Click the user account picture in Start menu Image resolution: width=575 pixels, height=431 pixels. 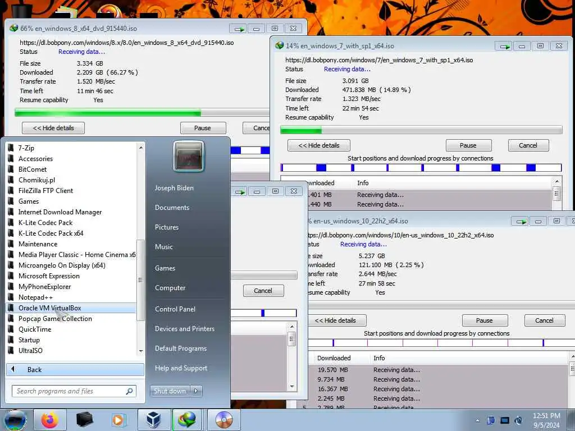click(189, 157)
